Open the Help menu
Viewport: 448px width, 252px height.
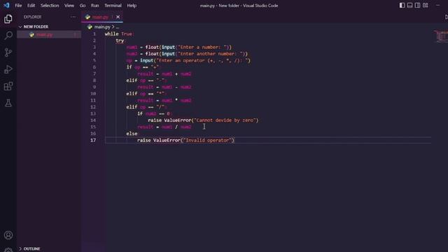pyautogui.click(x=132, y=6)
